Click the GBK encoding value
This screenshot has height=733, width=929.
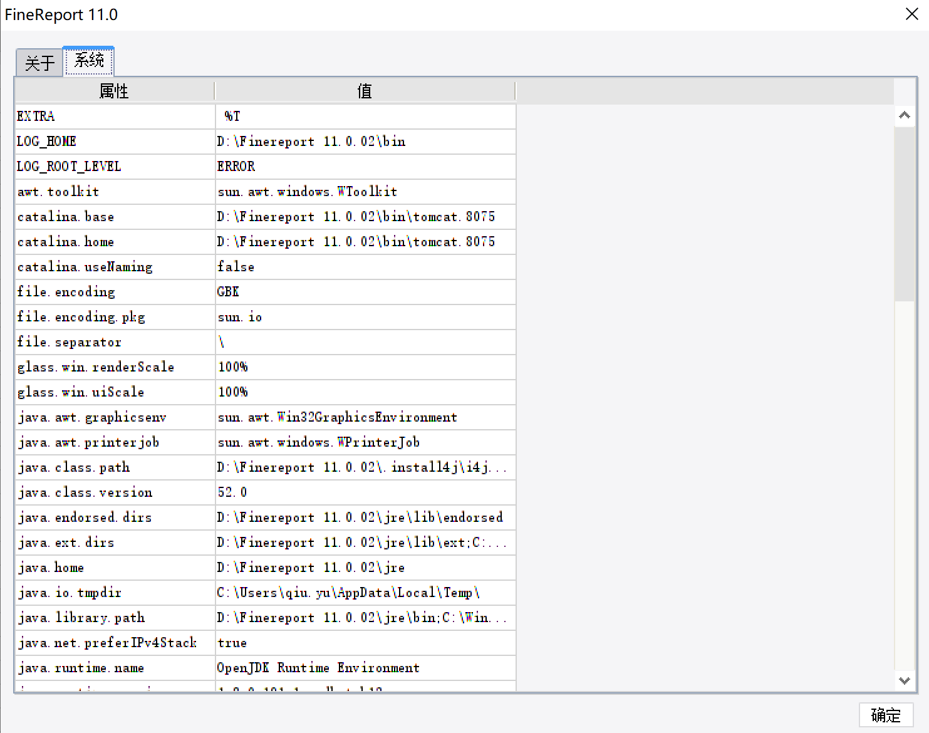tap(228, 292)
